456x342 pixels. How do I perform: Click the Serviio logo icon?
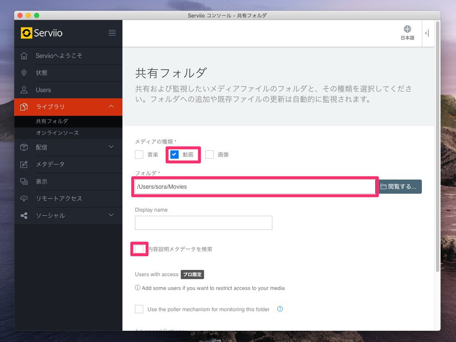pos(26,33)
